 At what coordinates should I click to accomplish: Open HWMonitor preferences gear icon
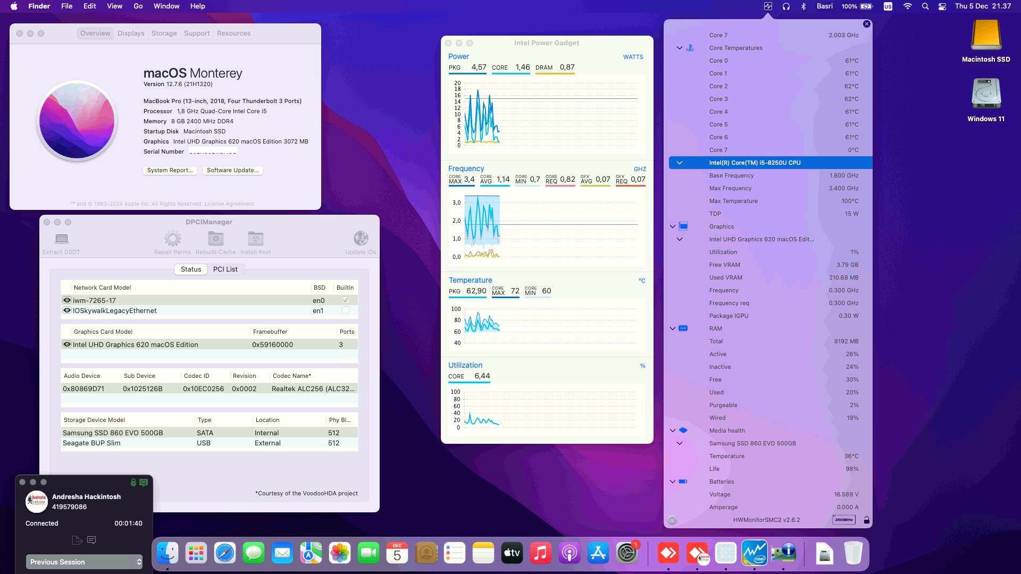(x=672, y=520)
